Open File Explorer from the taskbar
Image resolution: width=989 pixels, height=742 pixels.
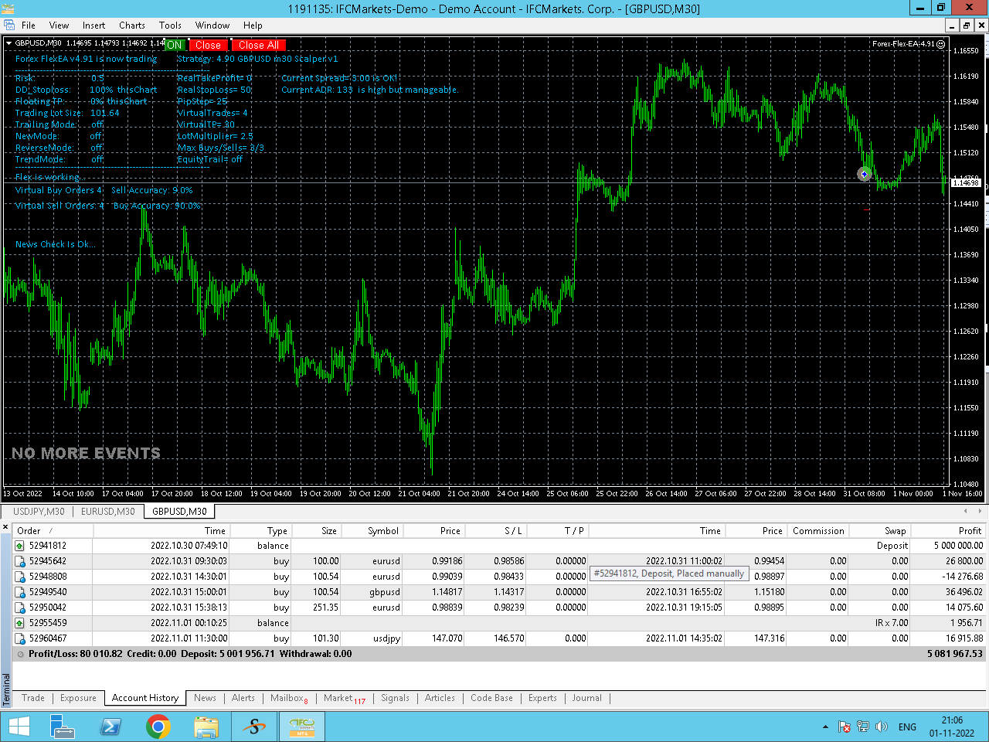(x=206, y=727)
